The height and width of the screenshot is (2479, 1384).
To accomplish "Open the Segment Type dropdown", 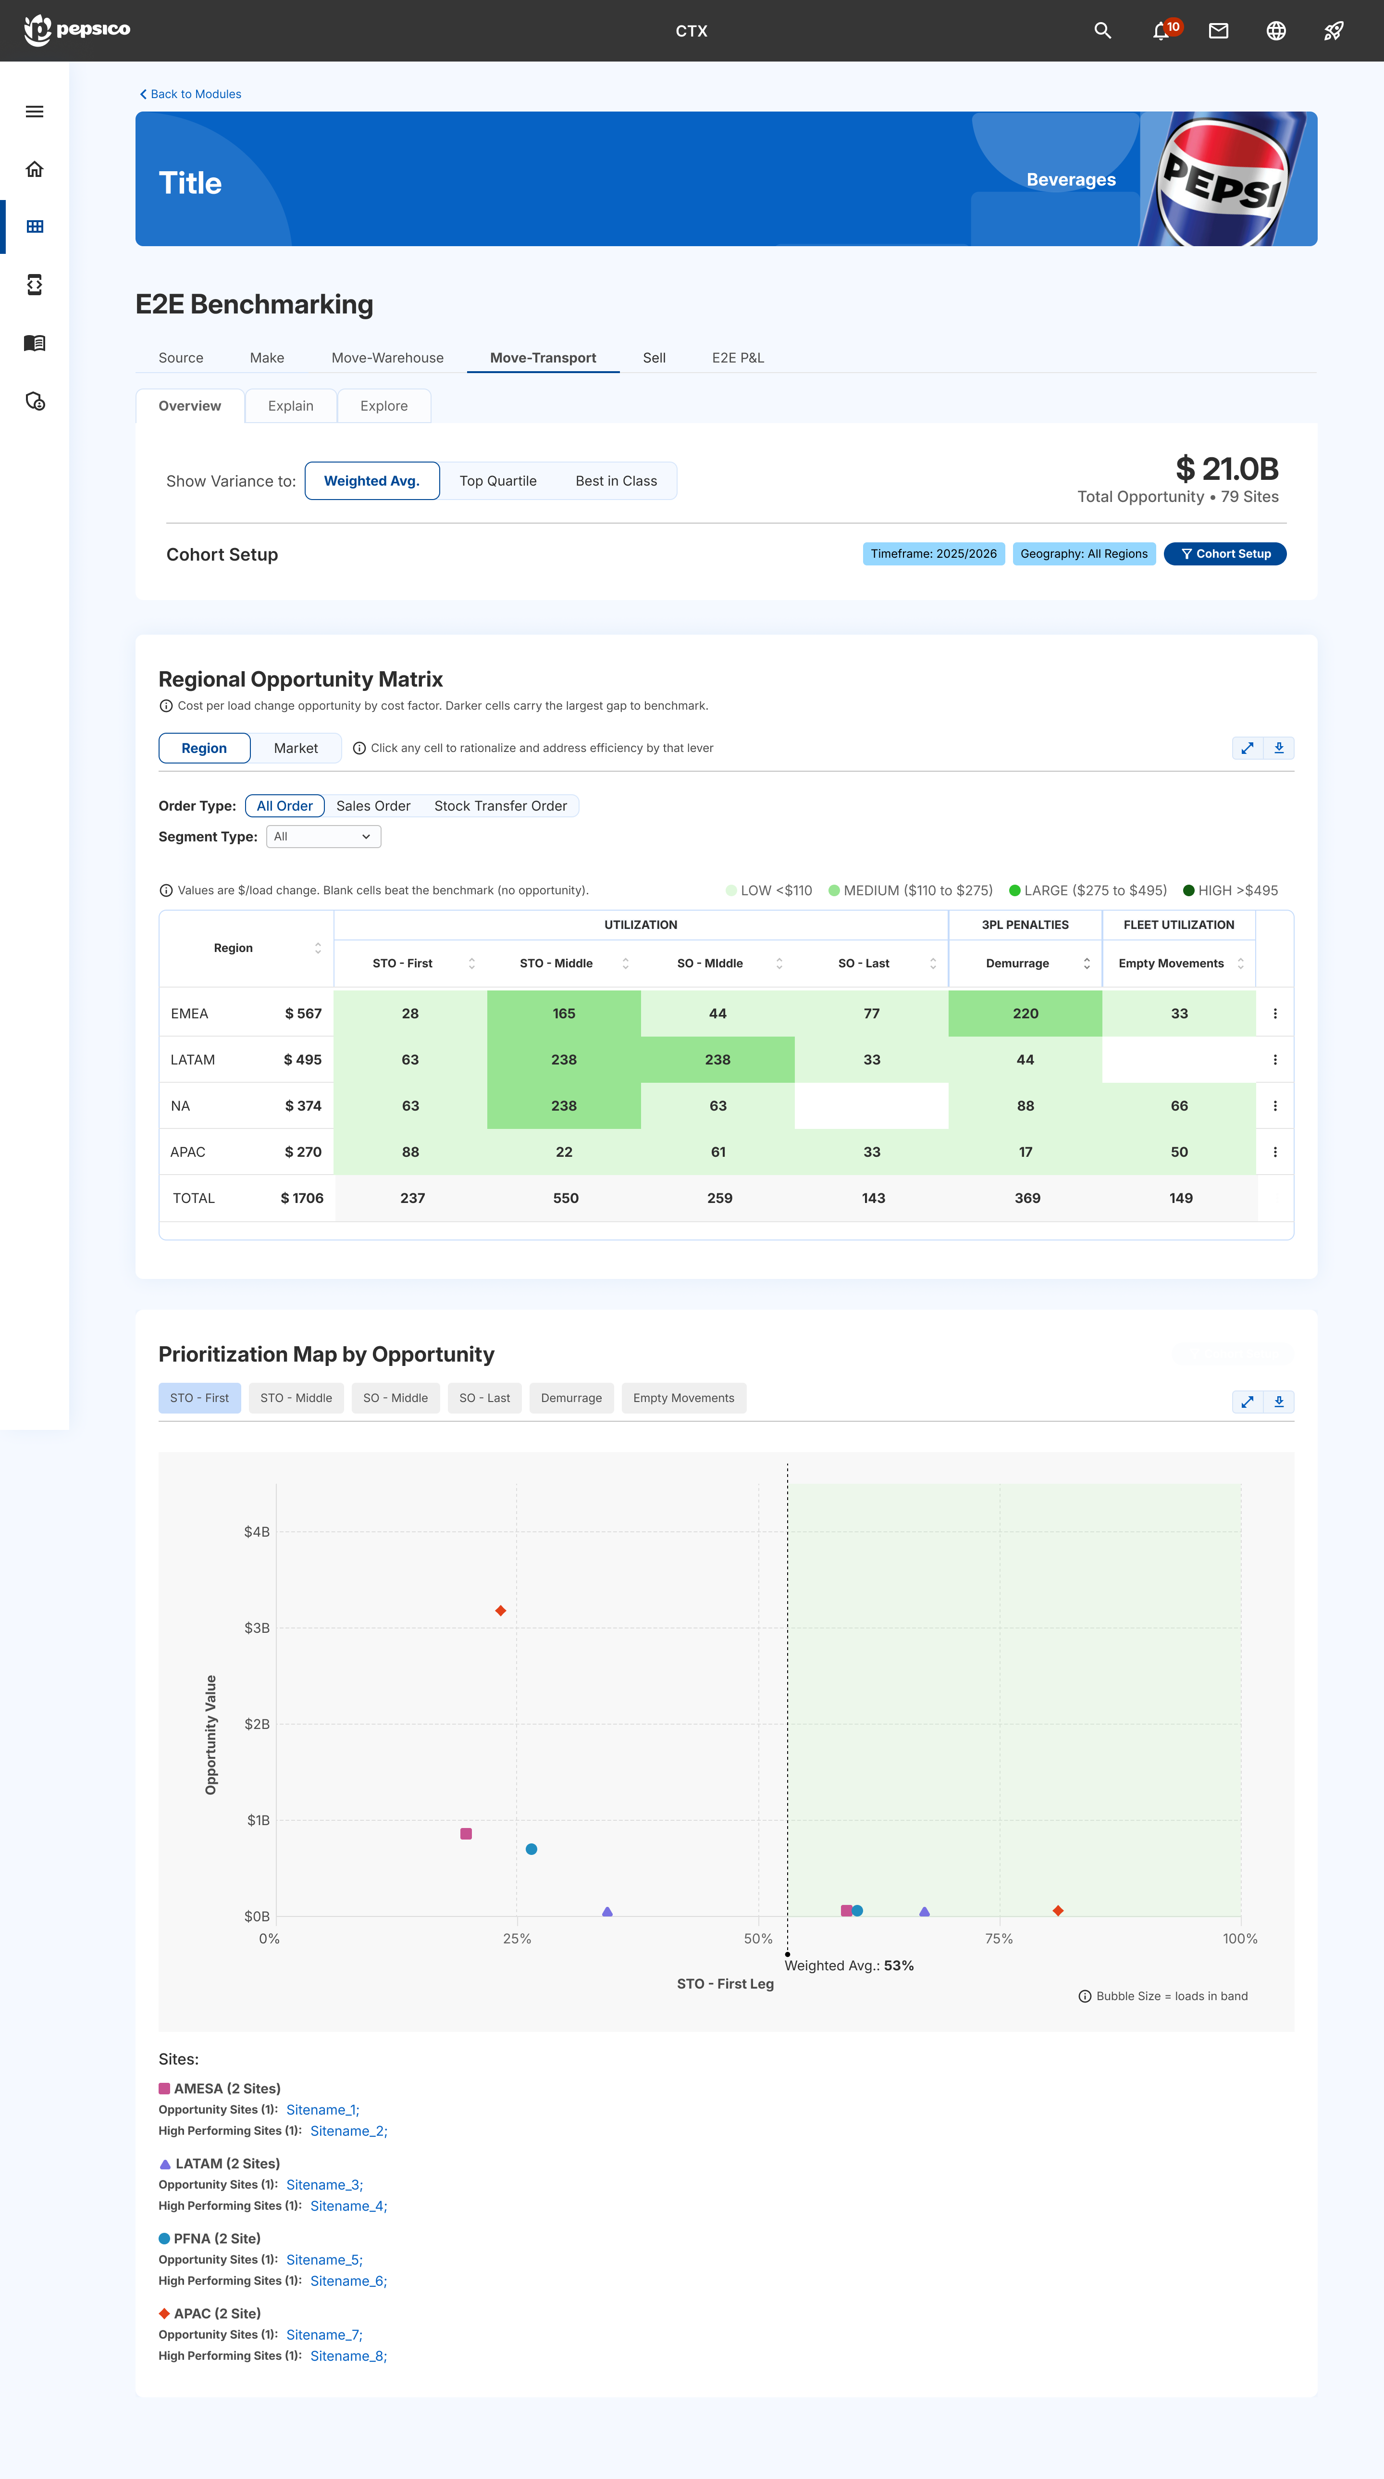I will pyautogui.click(x=323, y=836).
